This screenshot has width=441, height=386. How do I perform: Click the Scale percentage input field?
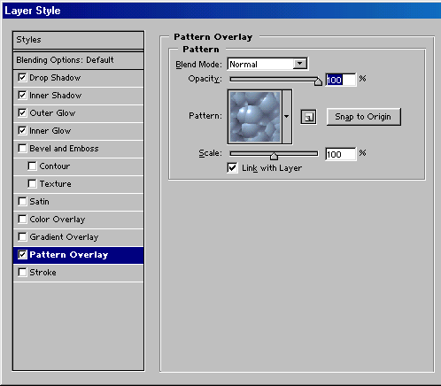coord(341,154)
